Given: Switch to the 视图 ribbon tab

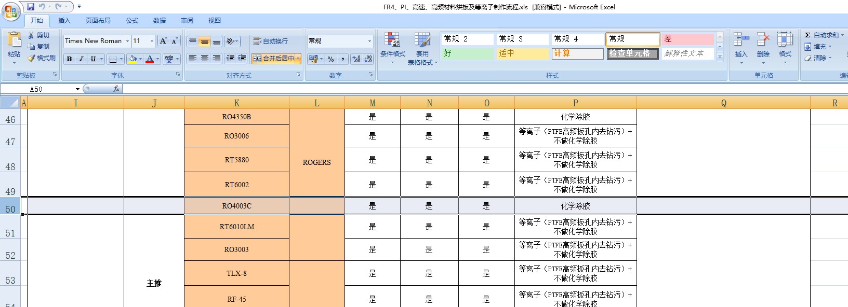Looking at the screenshot, I should pyautogui.click(x=215, y=21).
